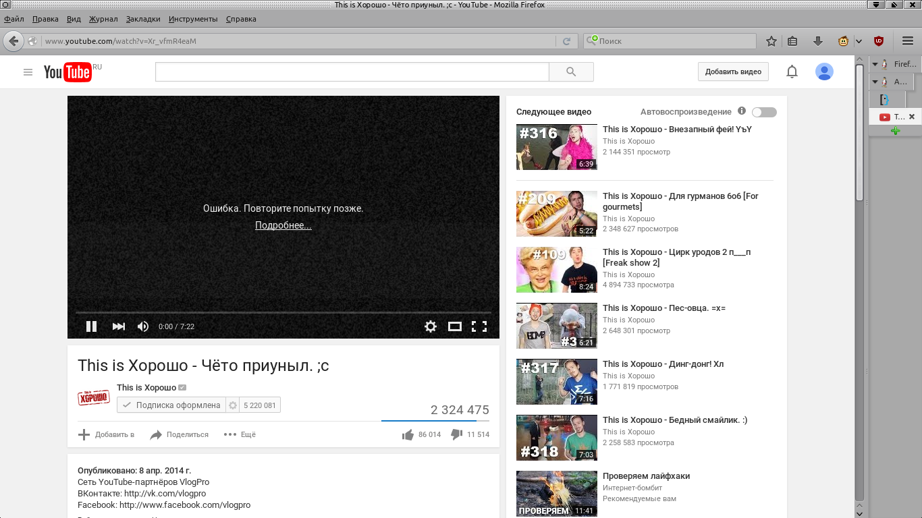The height and width of the screenshot is (518, 922).
Task: Click the Firefox back arrow
Action: (13, 41)
